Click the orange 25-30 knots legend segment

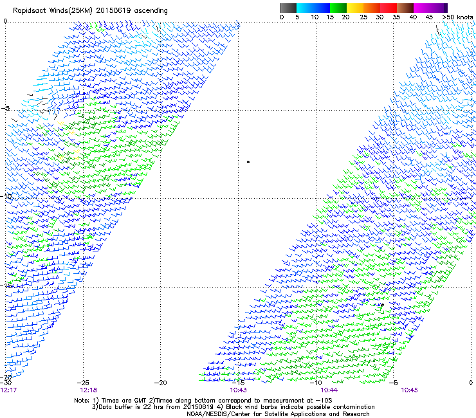point(372,8)
